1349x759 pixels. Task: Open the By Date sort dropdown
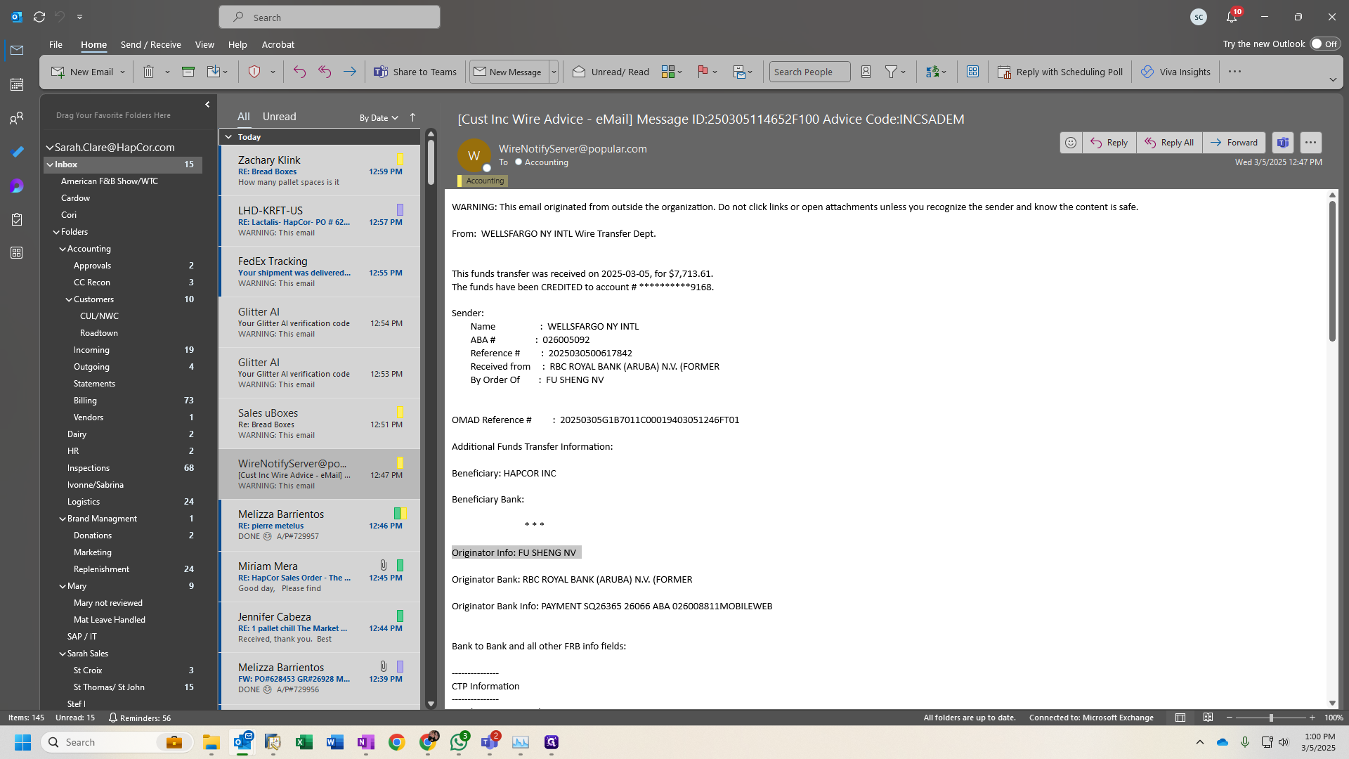click(379, 118)
